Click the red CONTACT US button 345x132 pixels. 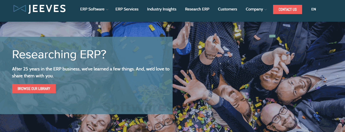click(x=287, y=9)
